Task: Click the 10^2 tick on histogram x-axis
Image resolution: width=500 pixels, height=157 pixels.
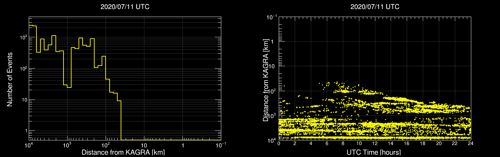Action: 106,145
